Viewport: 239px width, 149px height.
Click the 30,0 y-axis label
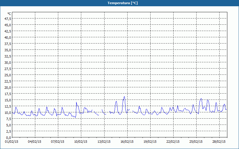click(x=8, y=63)
